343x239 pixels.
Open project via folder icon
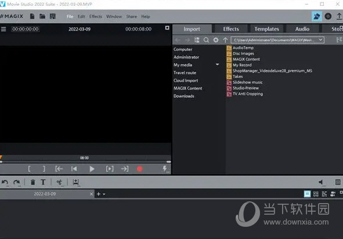click(x=42, y=16)
